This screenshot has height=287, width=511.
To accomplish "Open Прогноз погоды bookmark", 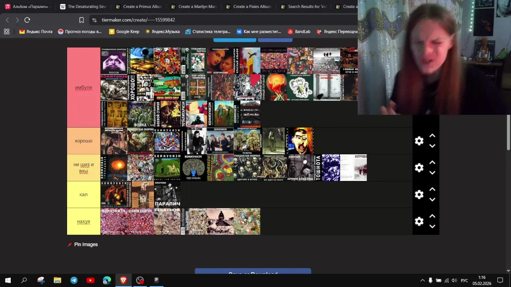I will (x=80, y=31).
